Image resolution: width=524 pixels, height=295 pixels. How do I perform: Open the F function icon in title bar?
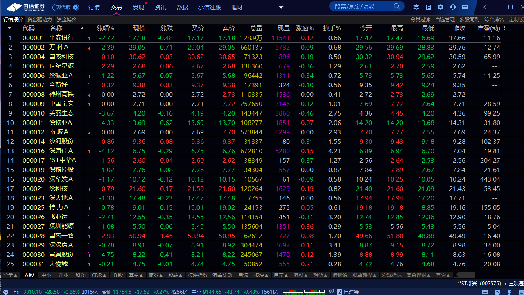[x=429, y=7]
